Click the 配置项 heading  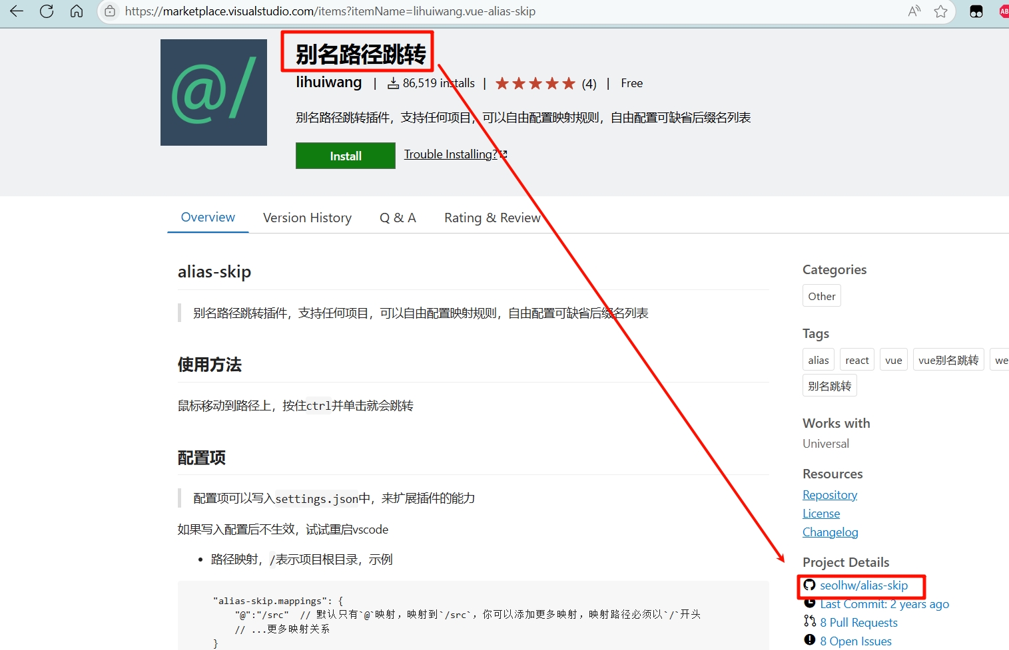(202, 458)
